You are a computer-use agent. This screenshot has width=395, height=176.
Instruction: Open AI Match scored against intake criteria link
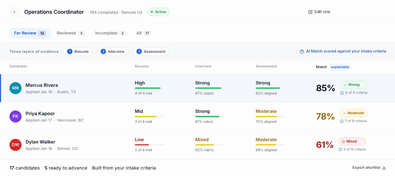point(343,52)
